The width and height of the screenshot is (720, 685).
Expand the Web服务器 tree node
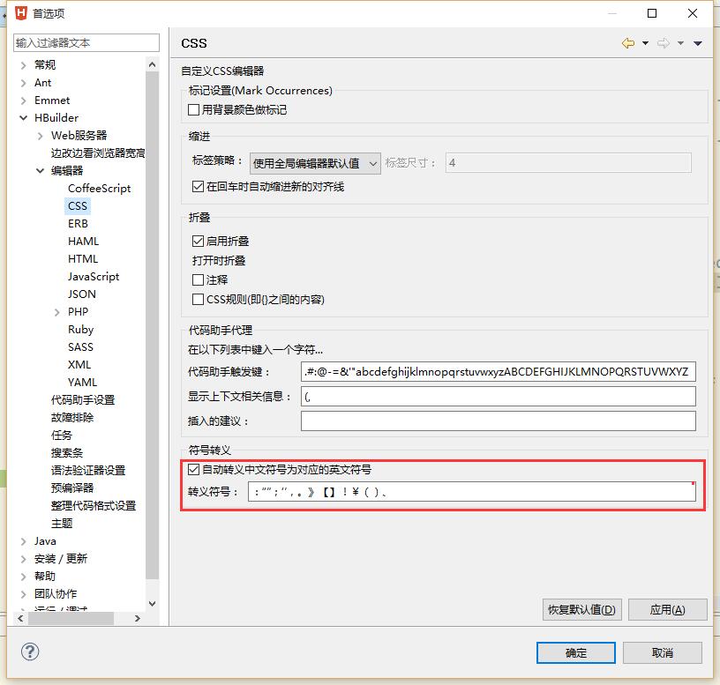[x=41, y=136]
